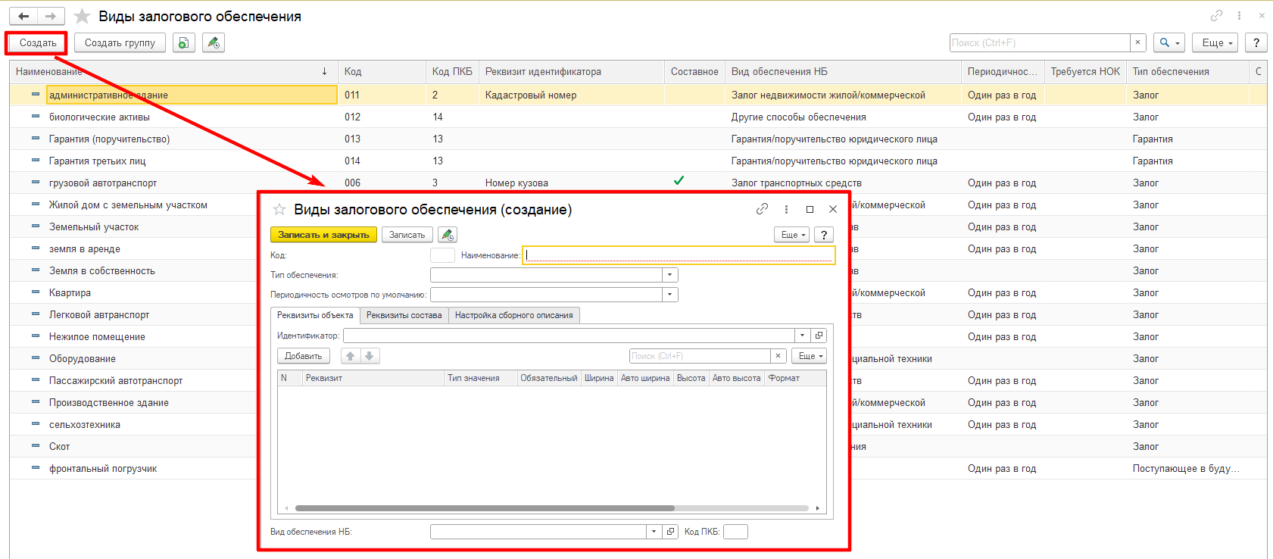This screenshot has height=559, width=1273.
Task: Click the Создать группу button
Action: [120, 43]
